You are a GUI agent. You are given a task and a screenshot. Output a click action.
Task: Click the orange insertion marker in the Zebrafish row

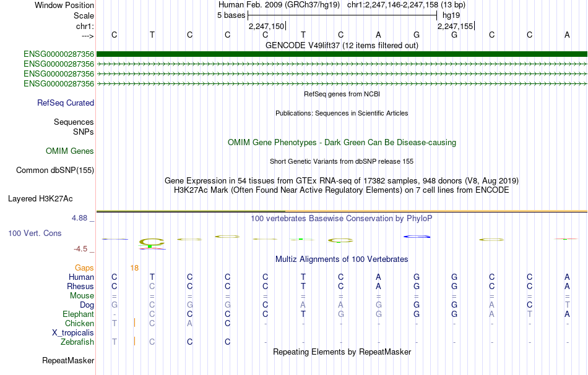point(135,341)
